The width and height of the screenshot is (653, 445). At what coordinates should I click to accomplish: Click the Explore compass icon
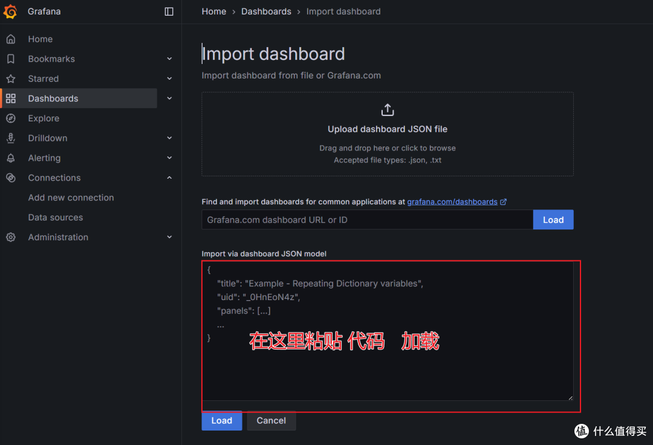(x=11, y=118)
